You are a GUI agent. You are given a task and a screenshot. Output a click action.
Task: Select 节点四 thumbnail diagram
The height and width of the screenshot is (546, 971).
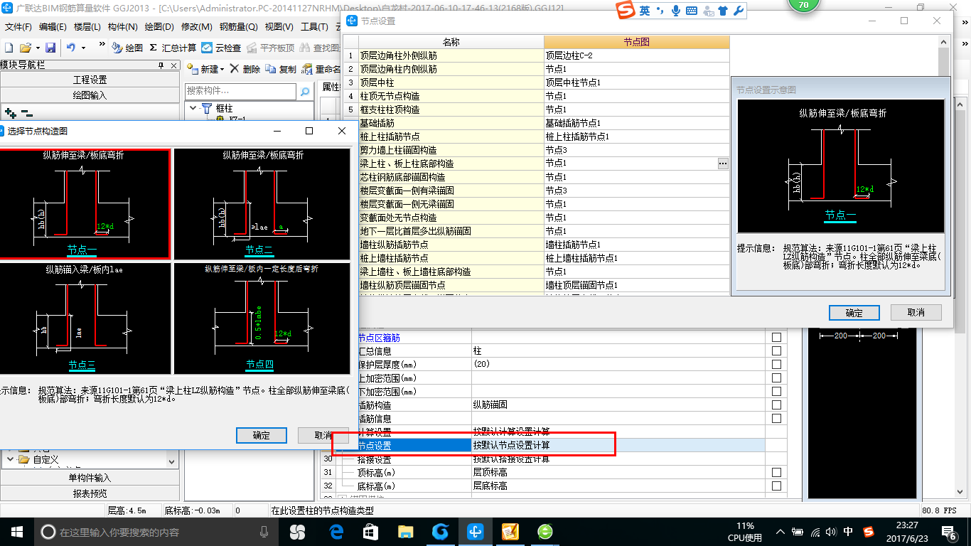262,318
